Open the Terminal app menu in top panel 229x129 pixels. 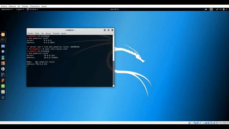[32, 9]
